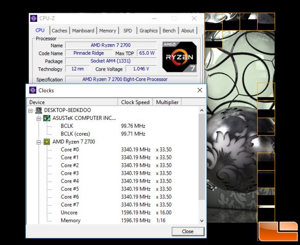Click the 99.76 MHz BCLK value
The image size is (300, 245).
pos(133,126)
